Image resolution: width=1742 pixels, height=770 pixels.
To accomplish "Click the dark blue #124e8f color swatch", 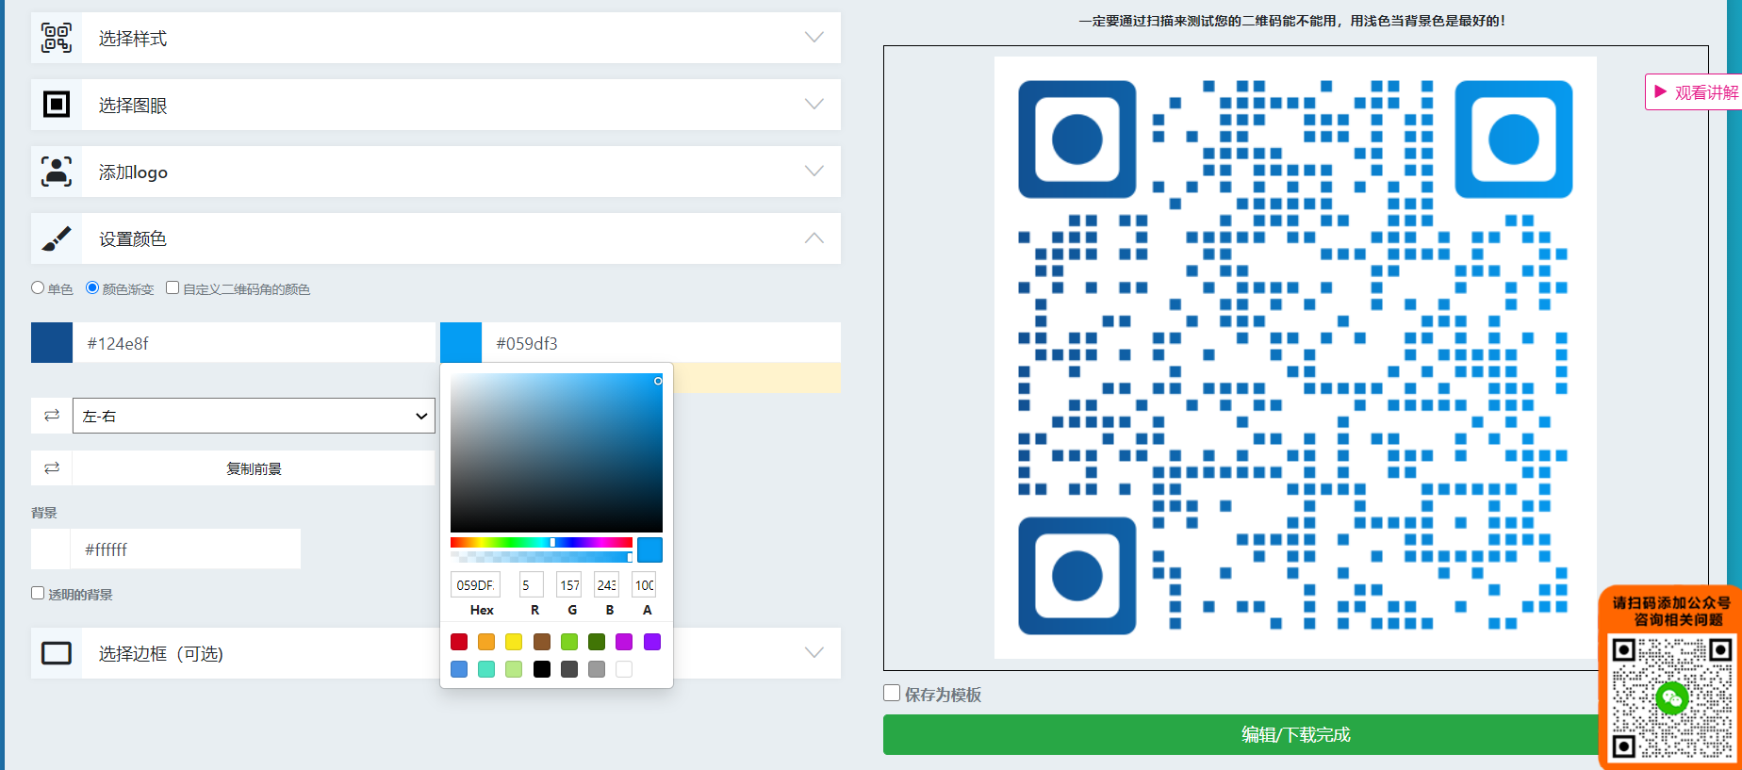I will pyautogui.click(x=52, y=343).
